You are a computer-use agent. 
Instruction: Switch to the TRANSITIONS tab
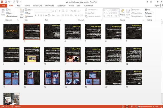pyautogui.click(x=37, y=6)
